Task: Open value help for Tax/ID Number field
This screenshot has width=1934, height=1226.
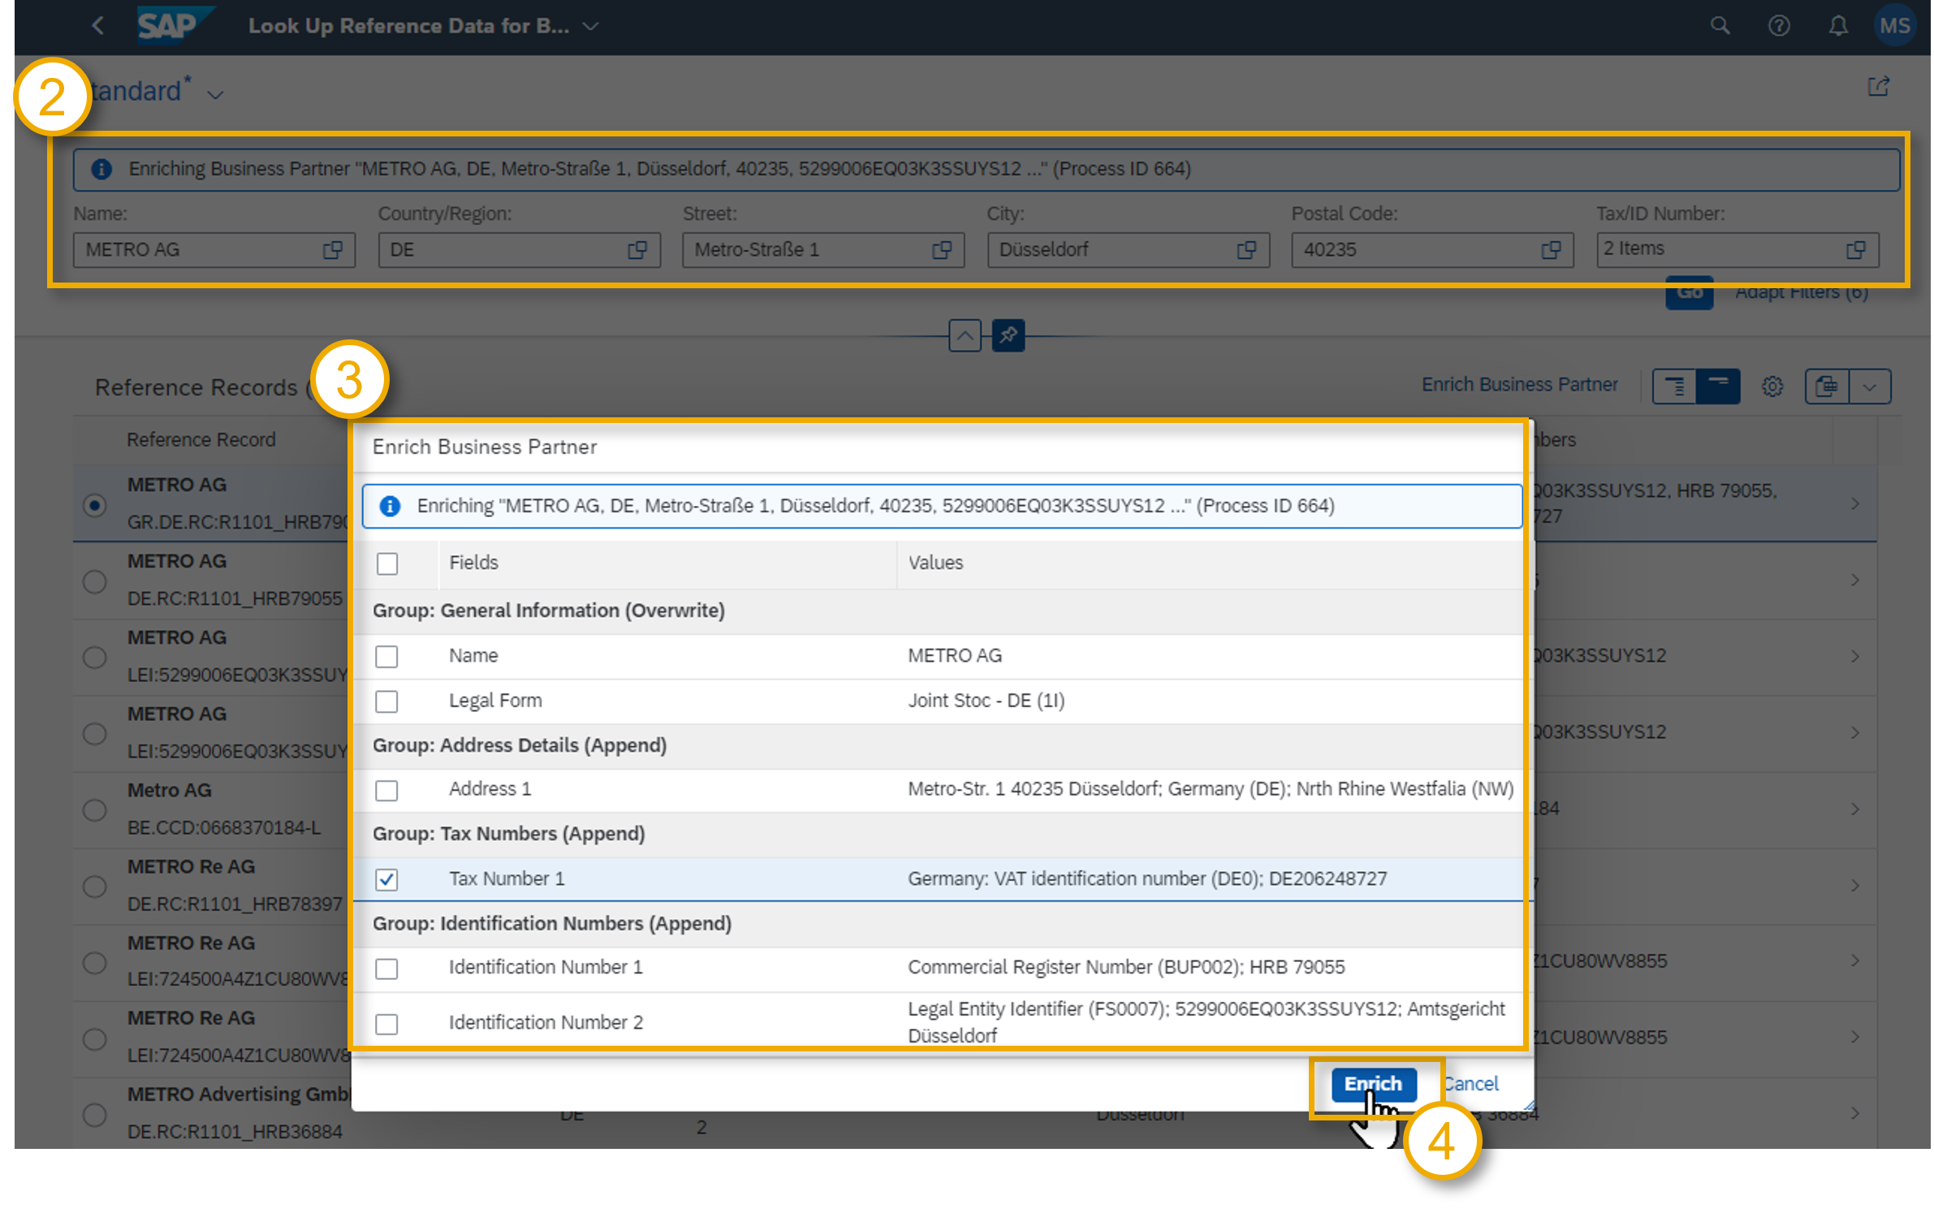Action: pyautogui.click(x=1855, y=250)
